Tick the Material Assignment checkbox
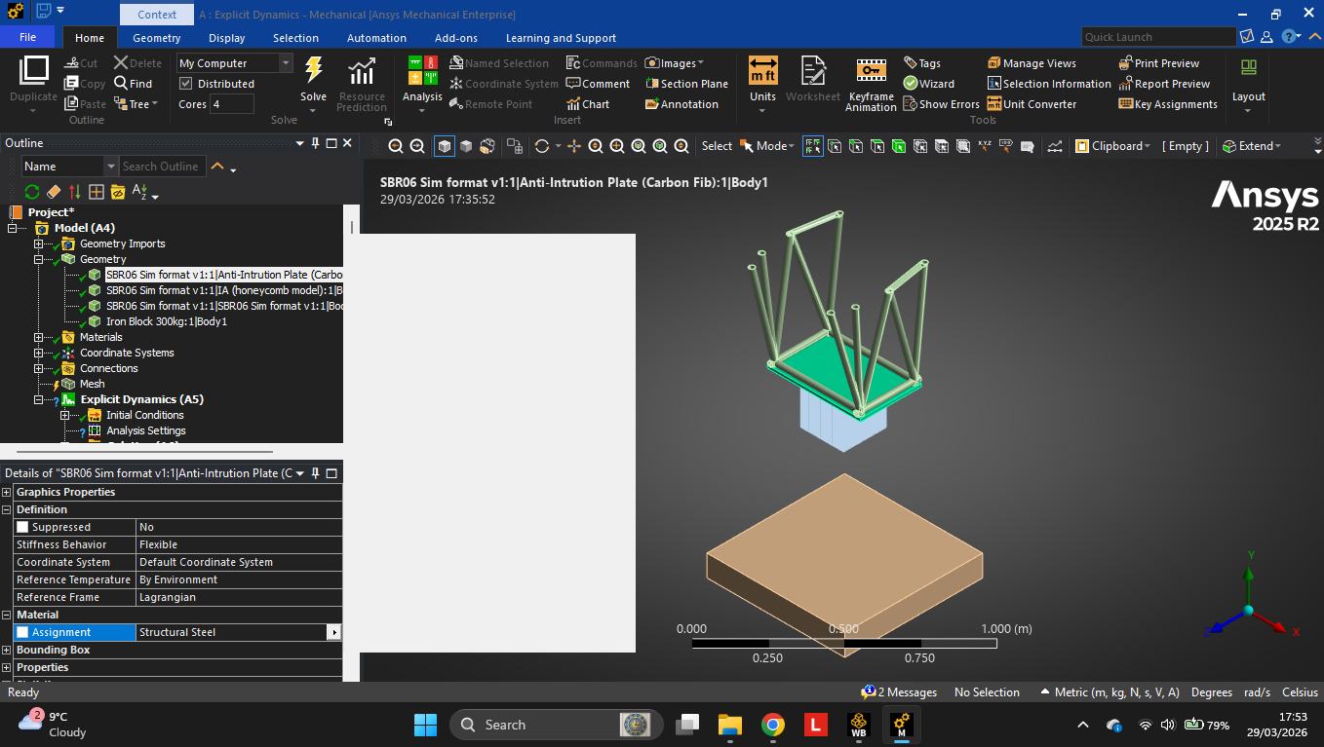Viewport: 1324px width, 747px height. (x=22, y=632)
